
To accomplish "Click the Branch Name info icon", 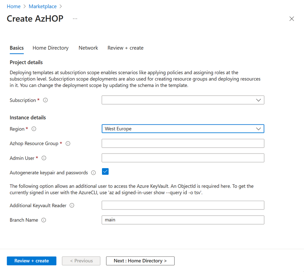I will pyautogui.click(x=44, y=220).
